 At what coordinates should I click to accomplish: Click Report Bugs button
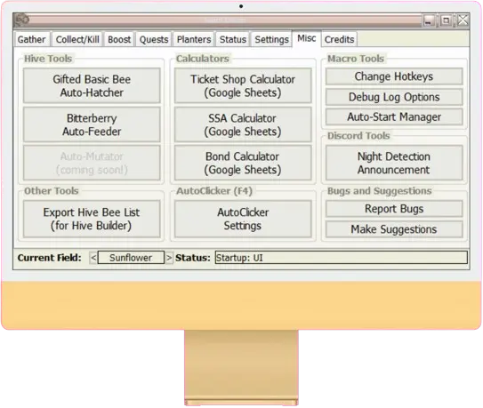(x=394, y=209)
